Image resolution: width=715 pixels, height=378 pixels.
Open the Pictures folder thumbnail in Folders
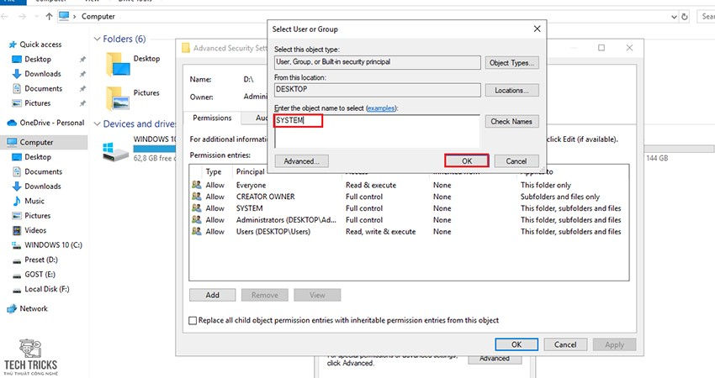click(118, 98)
